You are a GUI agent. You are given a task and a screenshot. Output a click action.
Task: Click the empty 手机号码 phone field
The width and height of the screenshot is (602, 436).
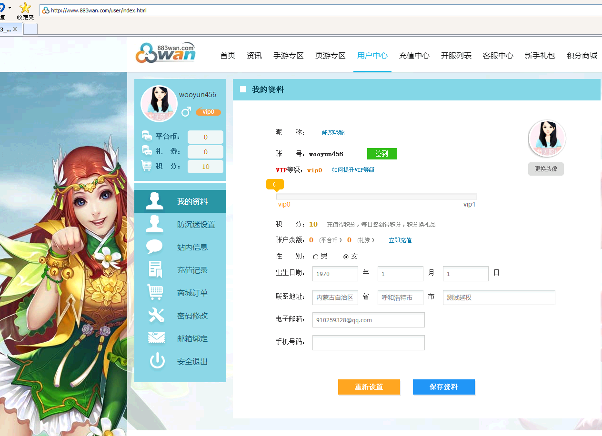pos(369,343)
